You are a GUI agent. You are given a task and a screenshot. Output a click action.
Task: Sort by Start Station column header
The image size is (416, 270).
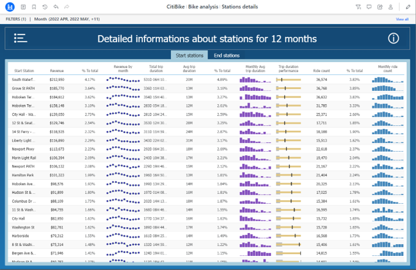(24, 71)
